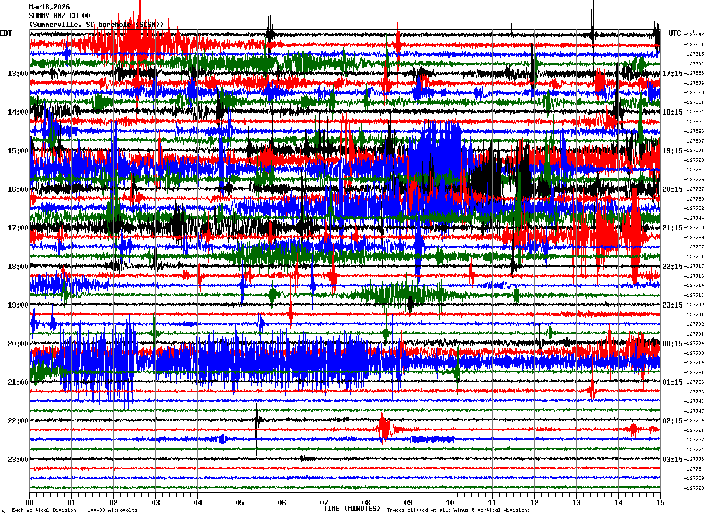Image resolution: width=707 pixels, height=518 pixels.
Task: Click minute tick label 13 on time axis
Action: 577,503
